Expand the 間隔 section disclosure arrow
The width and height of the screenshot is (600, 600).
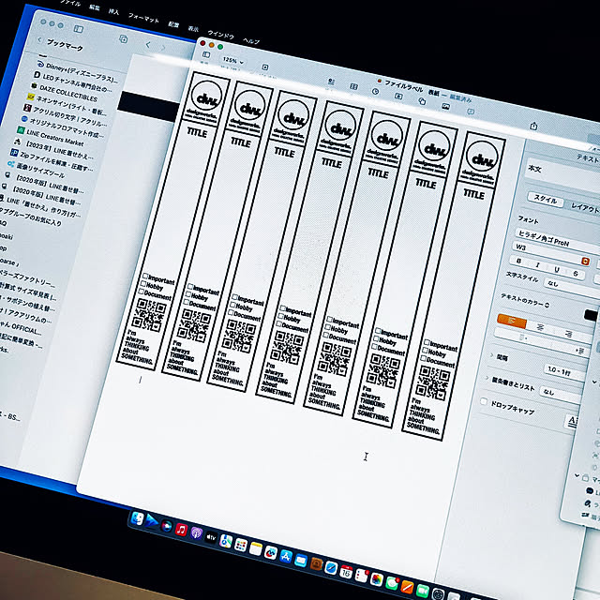(x=491, y=355)
